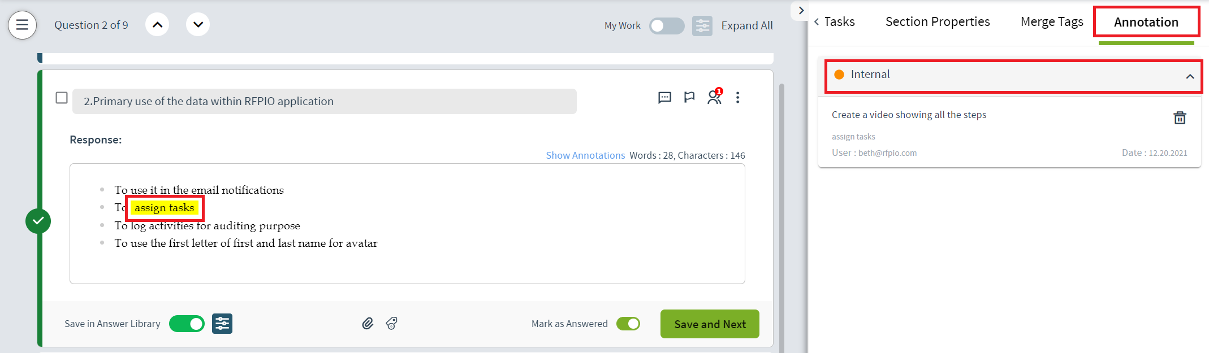Image resolution: width=1209 pixels, height=353 pixels.
Task: Toggle the My Work switch
Action: 666,26
